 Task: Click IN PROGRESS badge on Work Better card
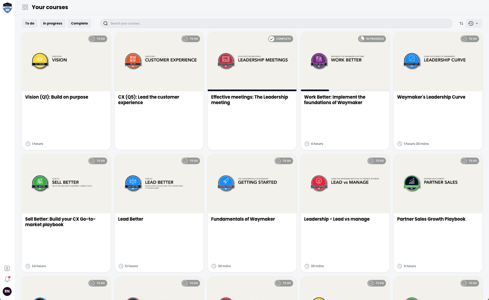click(x=372, y=39)
